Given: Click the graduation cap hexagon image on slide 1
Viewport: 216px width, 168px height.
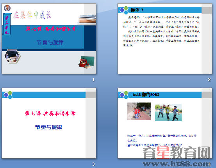Looking at the screenshot, I should pyautogui.click(x=12, y=56).
